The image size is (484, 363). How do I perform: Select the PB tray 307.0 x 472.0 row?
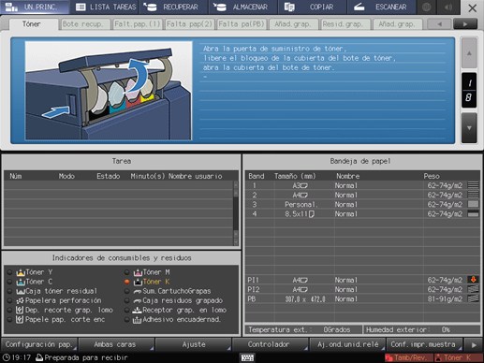pos(362,298)
